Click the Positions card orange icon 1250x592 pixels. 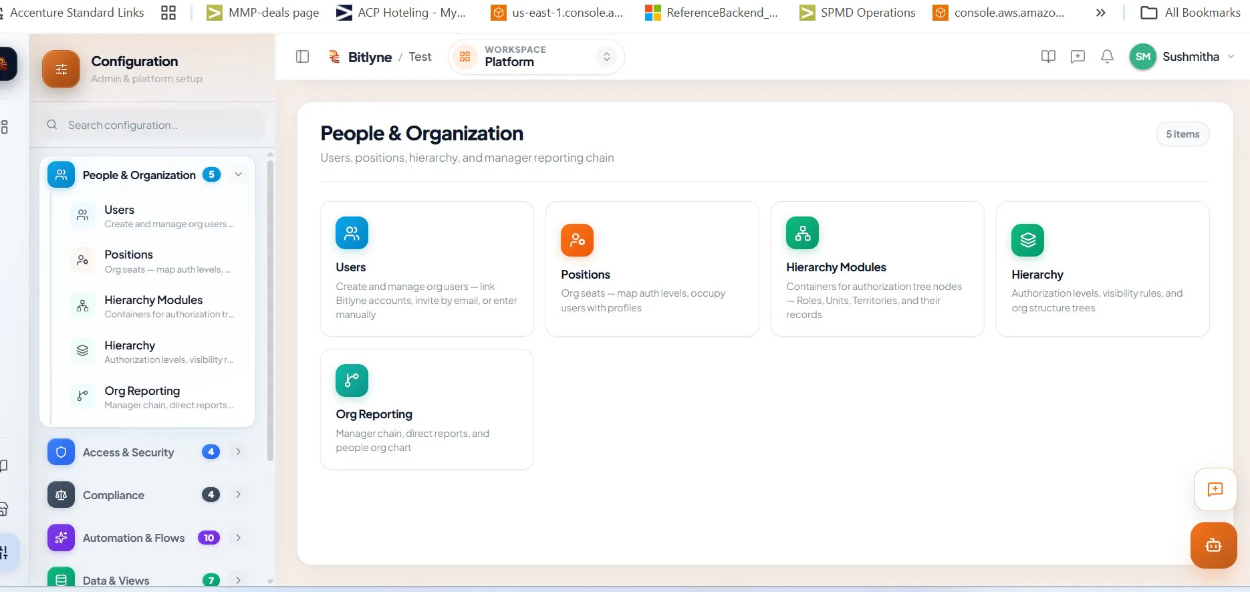(x=577, y=241)
